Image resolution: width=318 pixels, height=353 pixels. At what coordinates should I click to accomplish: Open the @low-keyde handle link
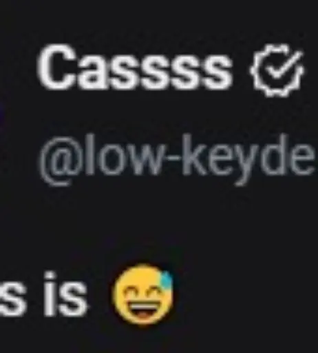point(177,159)
